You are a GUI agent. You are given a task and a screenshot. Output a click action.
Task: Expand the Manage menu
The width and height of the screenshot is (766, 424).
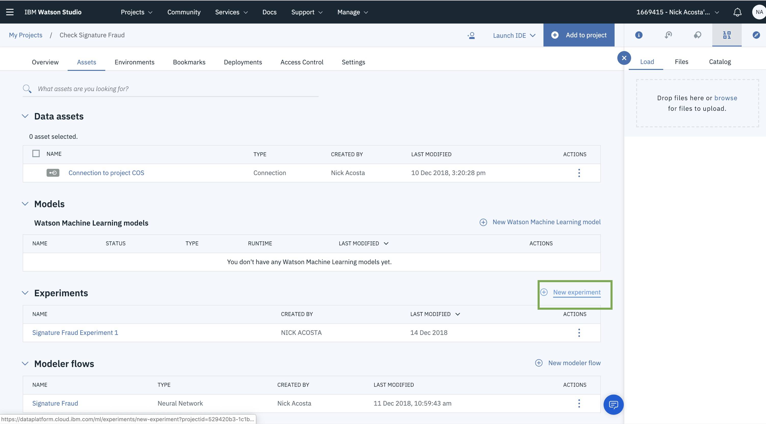tap(353, 12)
